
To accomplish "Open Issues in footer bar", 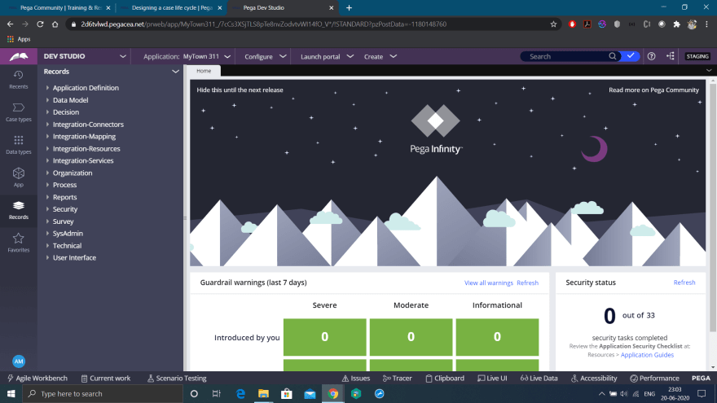I will pyautogui.click(x=356, y=379).
